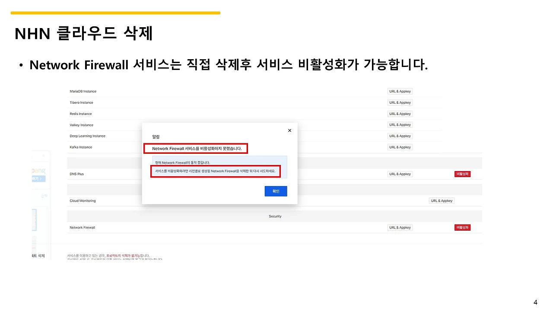Open URL & Appkey for Kafka Instance

(x=400, y=147)
